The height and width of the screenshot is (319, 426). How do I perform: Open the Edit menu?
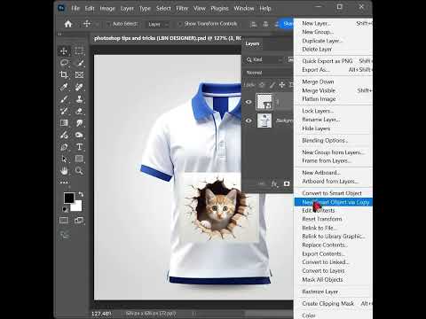90,8
